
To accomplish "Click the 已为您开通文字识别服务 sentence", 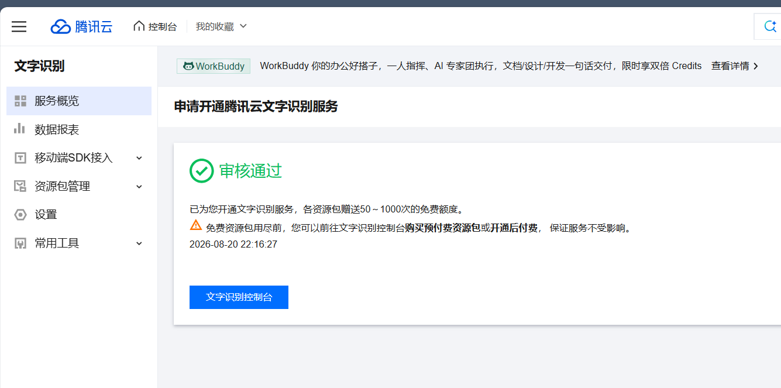I will pos(326,209).
